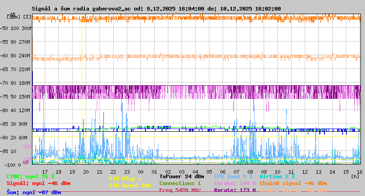Click the red Signál legend entry
The width and height of the screenshot is (365, 196).
pyautogui.click(x=38, y=183)
